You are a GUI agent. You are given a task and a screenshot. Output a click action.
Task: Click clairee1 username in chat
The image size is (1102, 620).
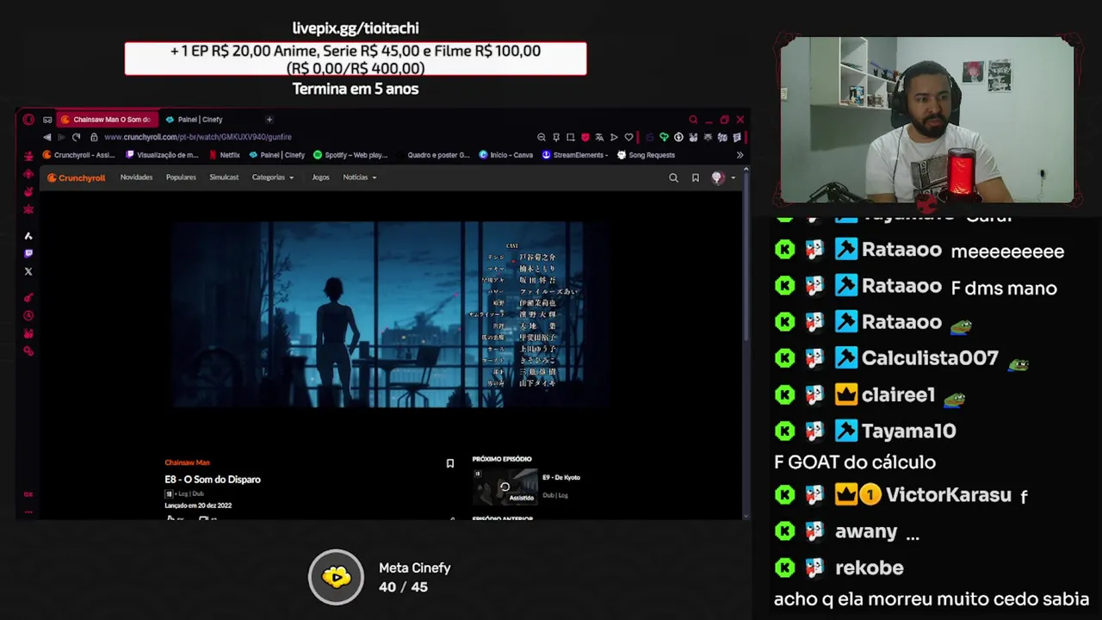(x=898, y=394)
